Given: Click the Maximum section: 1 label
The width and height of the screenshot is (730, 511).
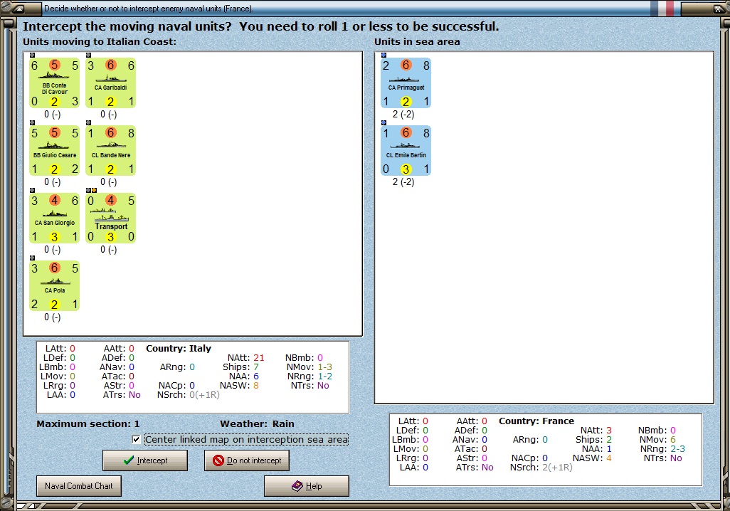Looking at the screenshot, I should click(x=88, y=424).
